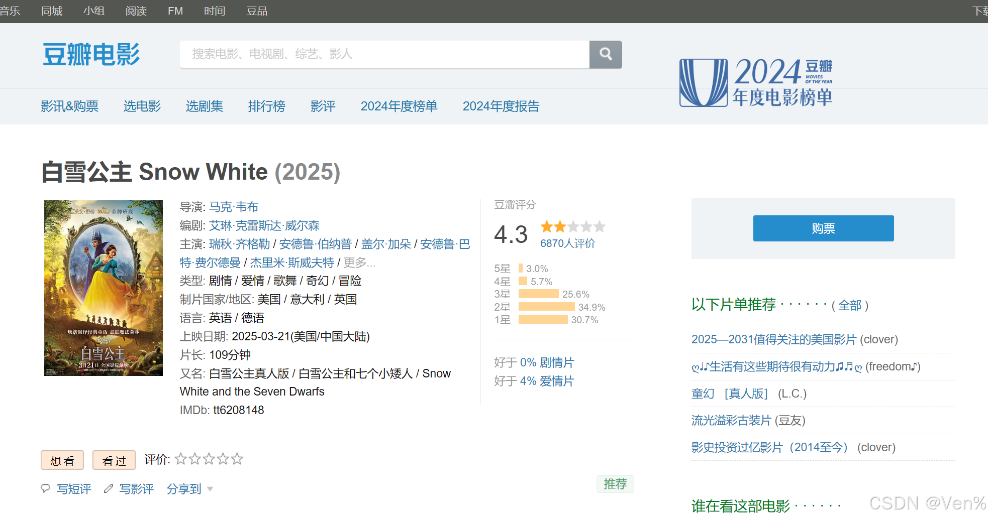Open the Snow White poster thumbnail

coord(104,288)
